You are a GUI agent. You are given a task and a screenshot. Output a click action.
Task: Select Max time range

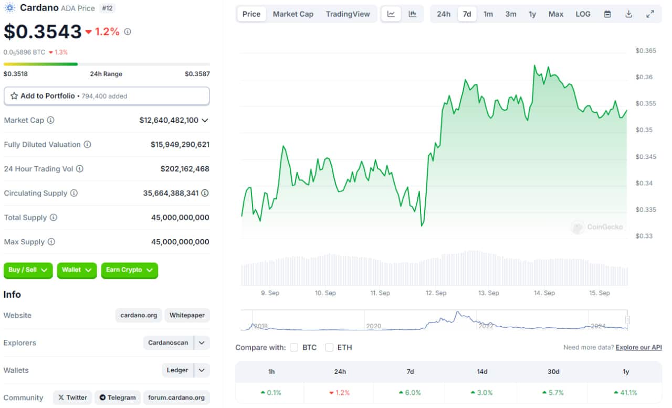[x=556, y=14]
